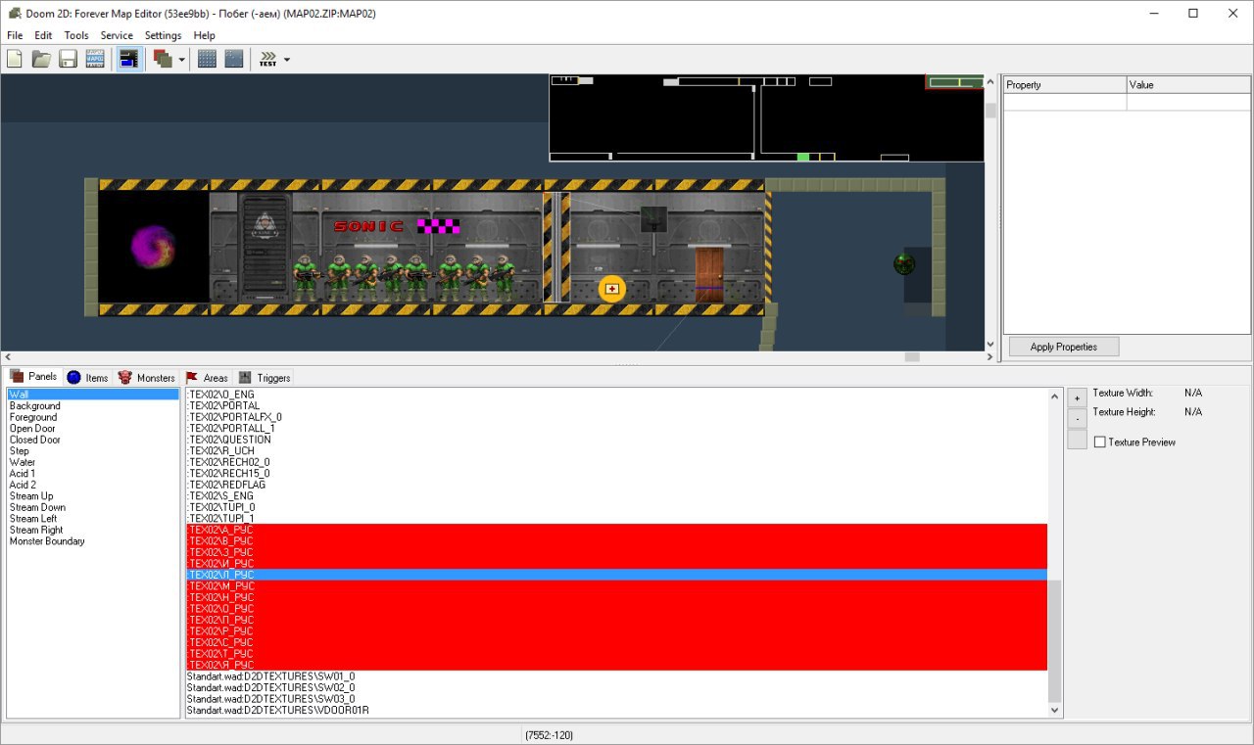This screenshot has width=1254, height=745.
Task: Click the Apply Properties button
Action: pyautogui.click(x=1063, y=347)
